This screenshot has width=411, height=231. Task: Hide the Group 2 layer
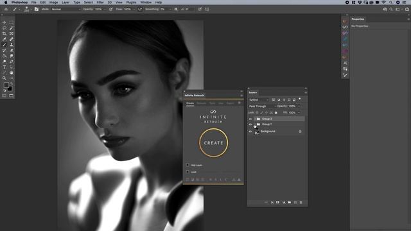coord(250,119)
